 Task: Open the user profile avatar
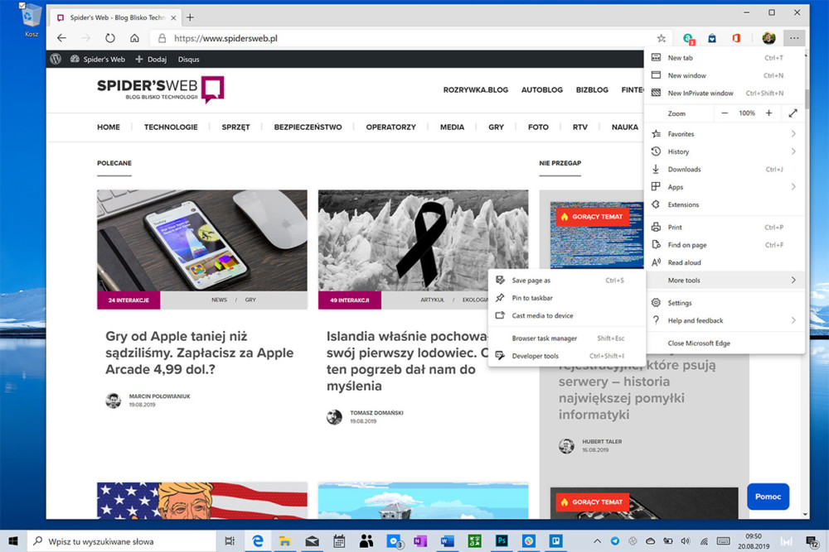(768, 38)
